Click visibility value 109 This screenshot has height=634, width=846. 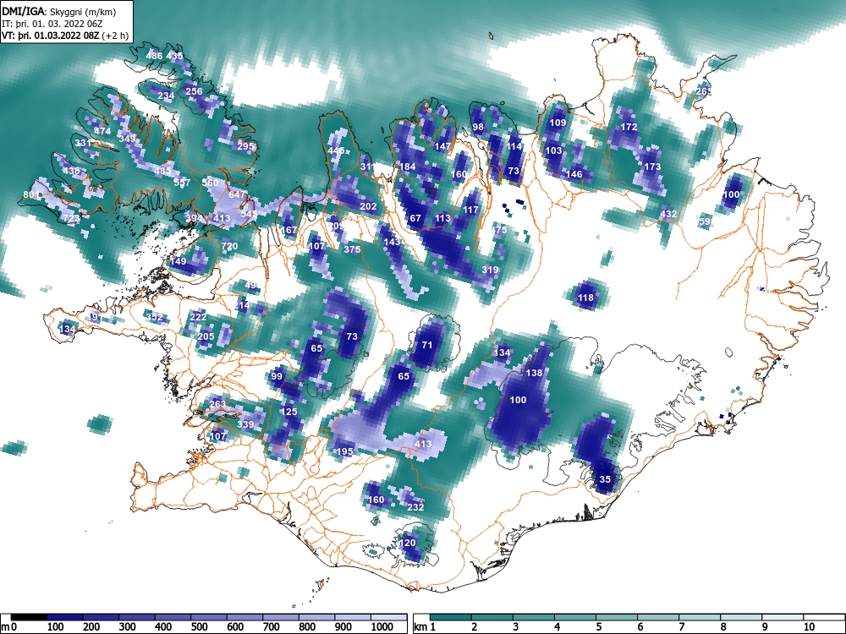pyautogui.click(x=558, y=123)
